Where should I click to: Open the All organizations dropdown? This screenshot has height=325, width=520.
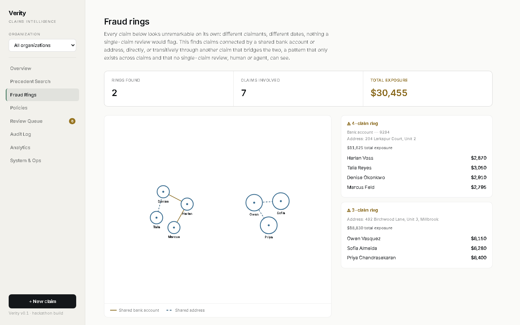coord(42,45)
